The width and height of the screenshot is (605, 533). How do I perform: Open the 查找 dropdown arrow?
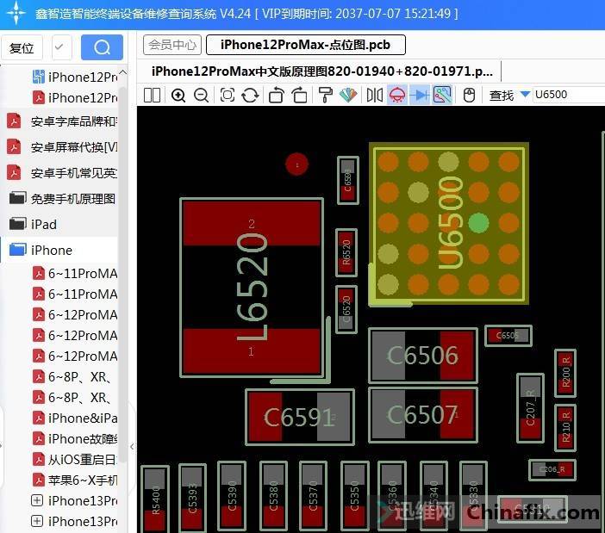tap(525, 95)
